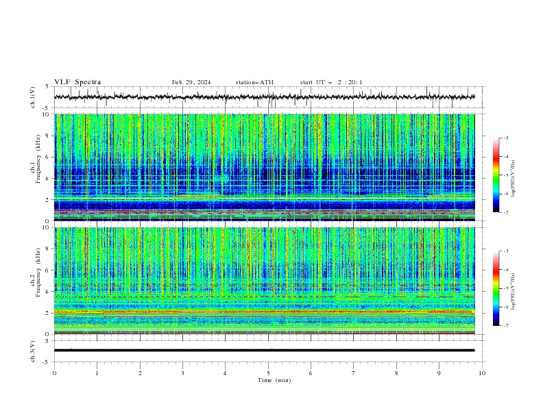Click the "ch.3(V)" waveform axis label

point(33,351)
